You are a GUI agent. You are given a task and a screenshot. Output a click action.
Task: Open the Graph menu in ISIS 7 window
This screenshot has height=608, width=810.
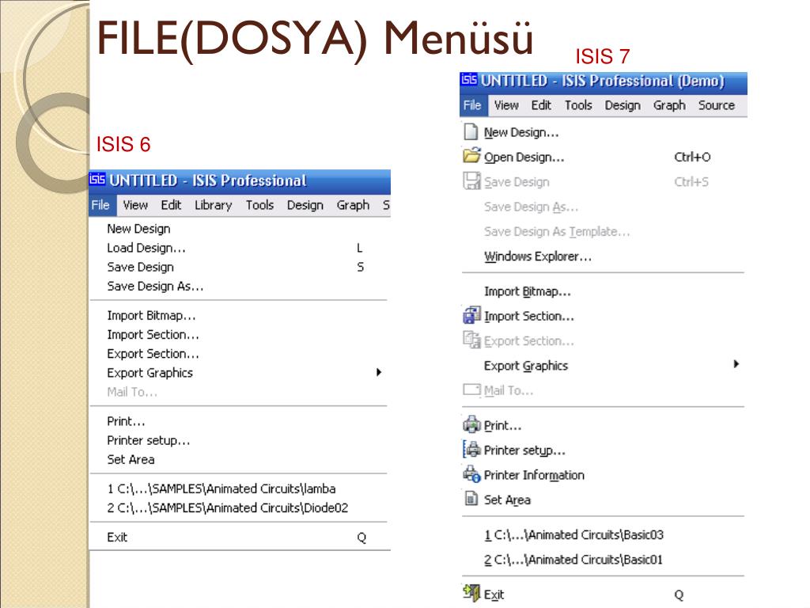[x=669, y=105]
